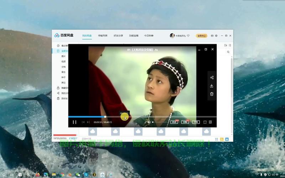The height and width of the screenshot is (178, 285).
Task: Open 回收站 recycle bin in sidebar
Action: pos(62,99)
